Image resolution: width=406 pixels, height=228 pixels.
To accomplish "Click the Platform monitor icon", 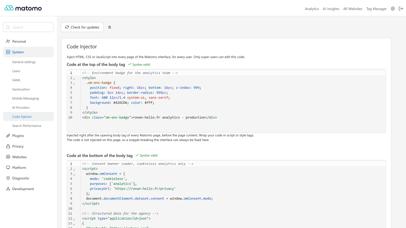I will click(x=8, y=167).
